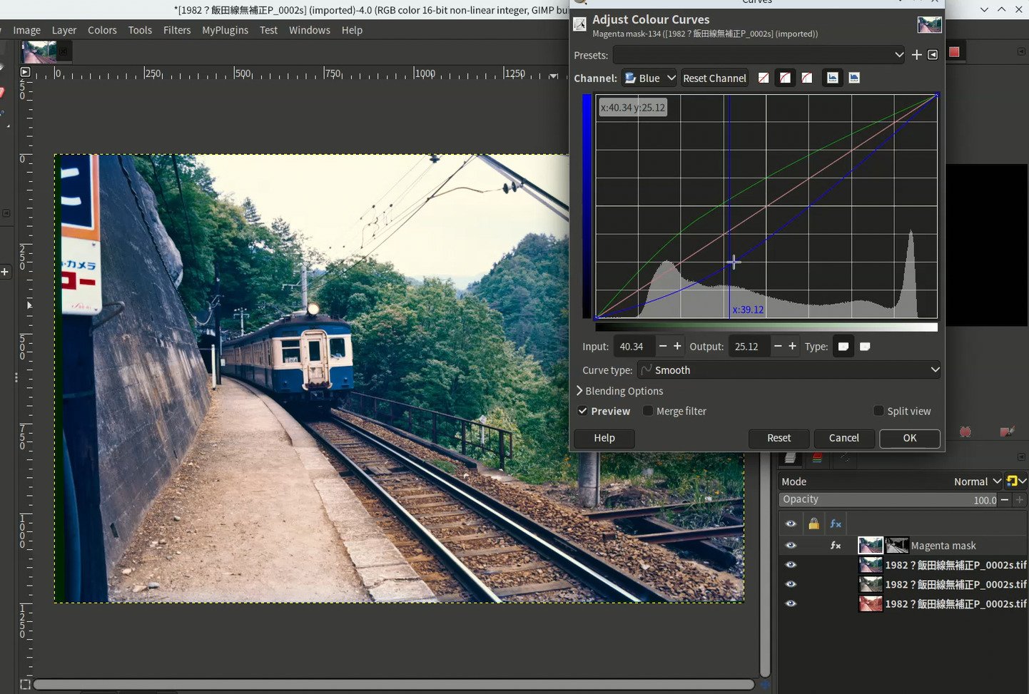Open the Colors menu
The height and width of the screenshot is (694, 1029).
(x=102, y=30)
